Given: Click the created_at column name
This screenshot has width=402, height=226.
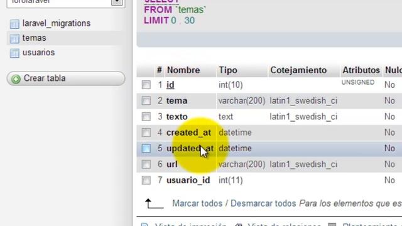Looking at the screenshot, I should point(188,132).
